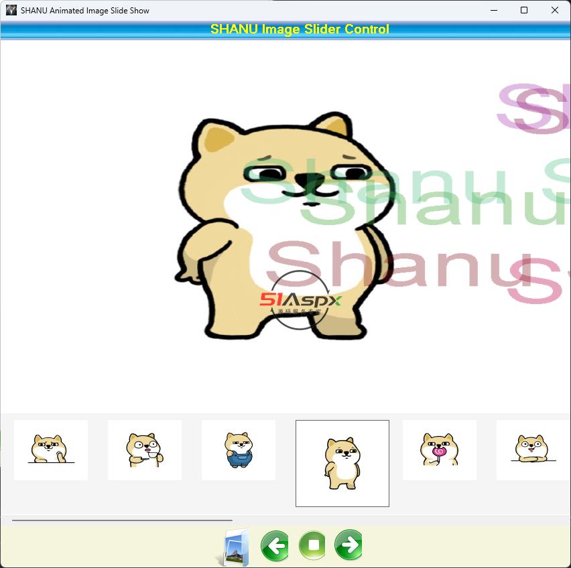The height and width of the screenshot is (568, 571).
Task: Maximize the slide show window
Action: click(524, 10)
